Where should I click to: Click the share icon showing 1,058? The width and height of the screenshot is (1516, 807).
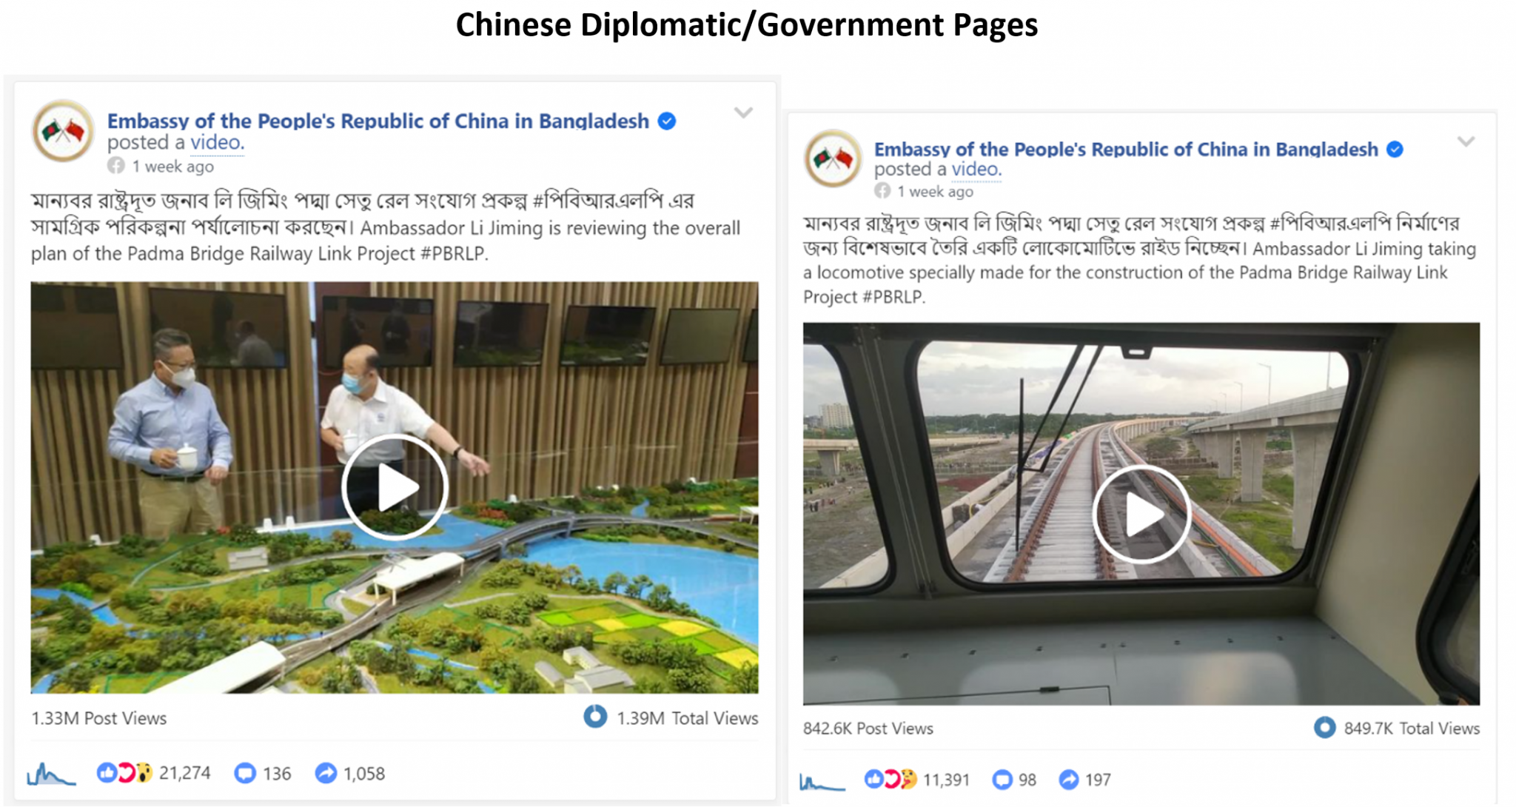pos(326,774)
